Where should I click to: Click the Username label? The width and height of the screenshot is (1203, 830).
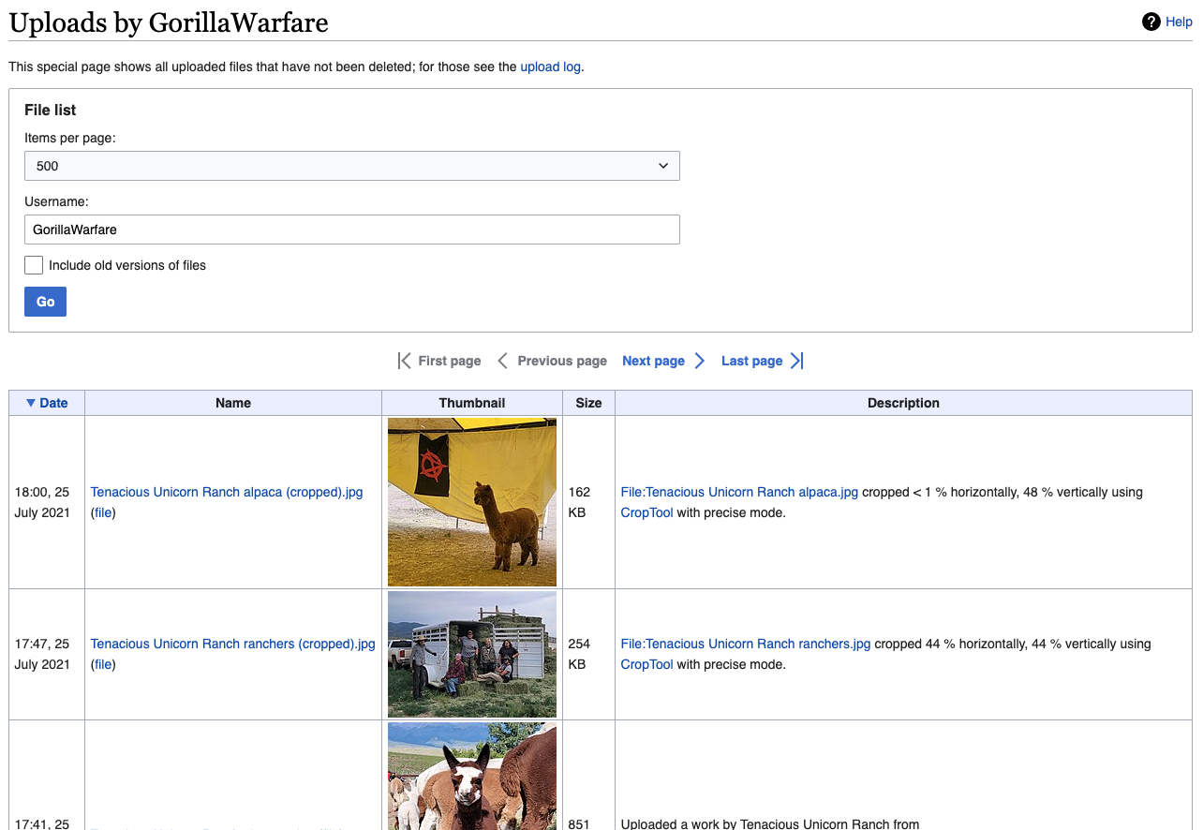click(x=56, y=201)
